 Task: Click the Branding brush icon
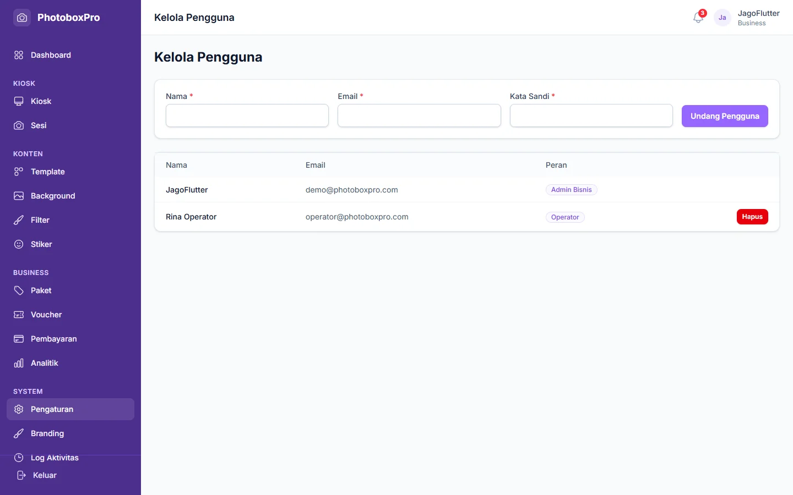coord(19,433)
